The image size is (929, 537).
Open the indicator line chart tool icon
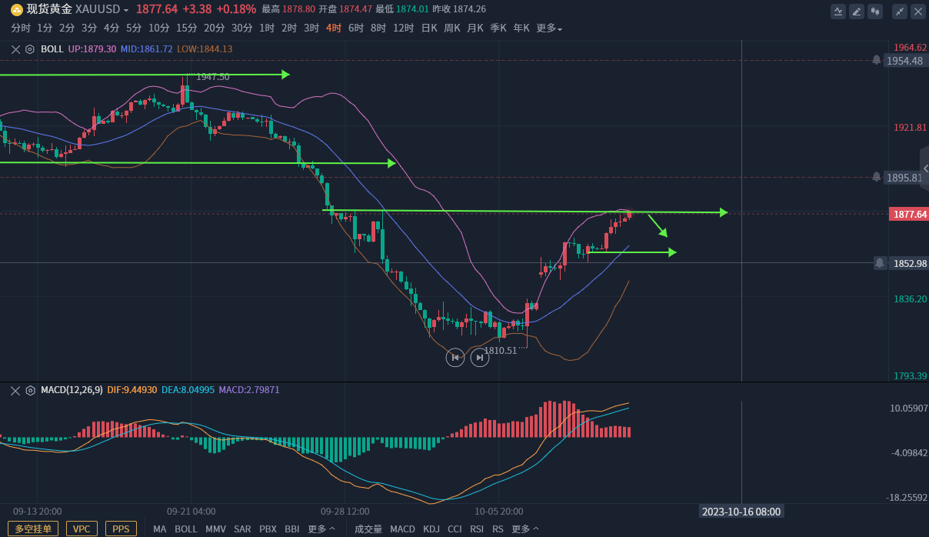click(x=838, y=12)
